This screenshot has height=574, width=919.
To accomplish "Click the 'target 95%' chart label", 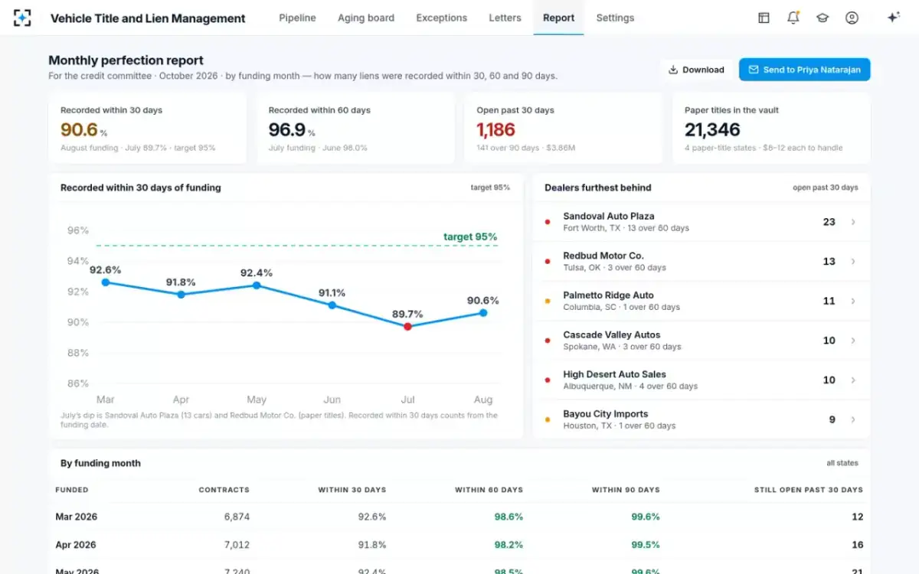I will (x=470, y=237).
